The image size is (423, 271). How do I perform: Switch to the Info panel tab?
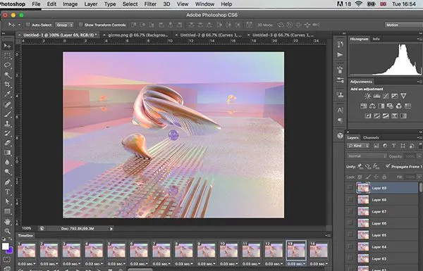coord(376,39)
